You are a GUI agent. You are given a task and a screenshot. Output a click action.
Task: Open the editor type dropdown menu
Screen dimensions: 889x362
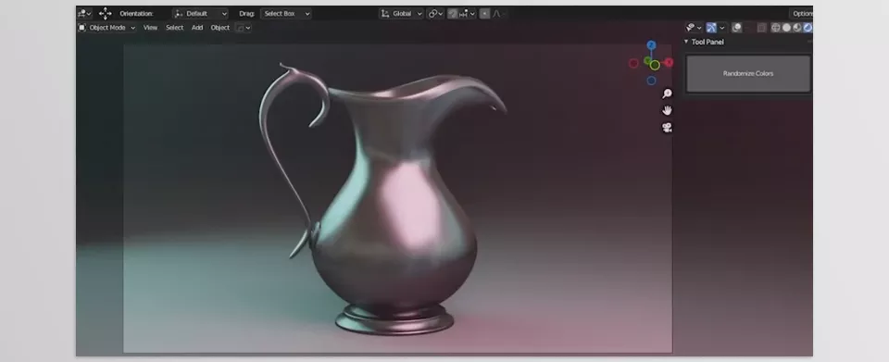(84, 14)
